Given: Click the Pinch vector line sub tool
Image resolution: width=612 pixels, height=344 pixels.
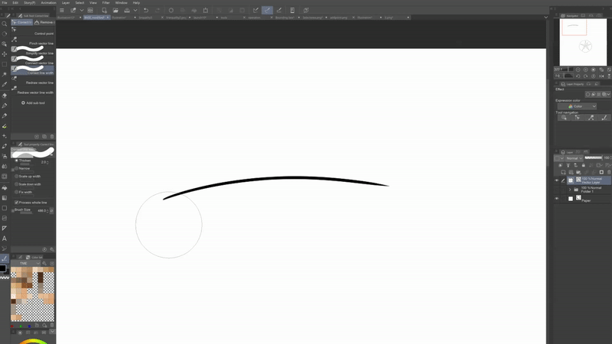Looking at the screenshot, I should (32, 41).
